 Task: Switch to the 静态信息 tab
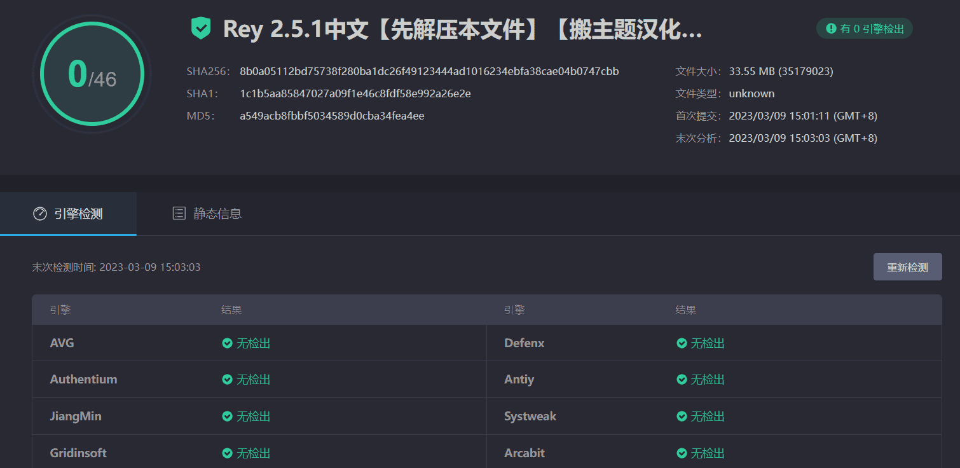tap(207, 214)
